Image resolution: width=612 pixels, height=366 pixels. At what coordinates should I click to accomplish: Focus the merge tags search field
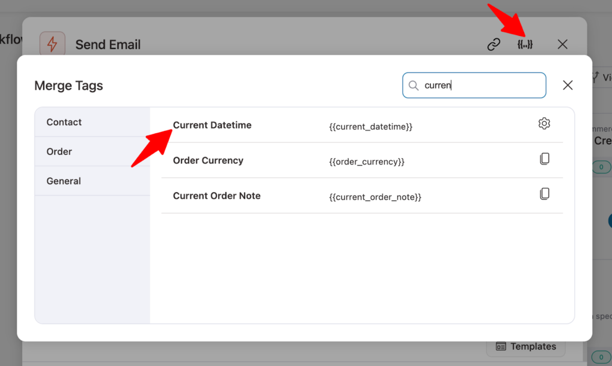481,86
